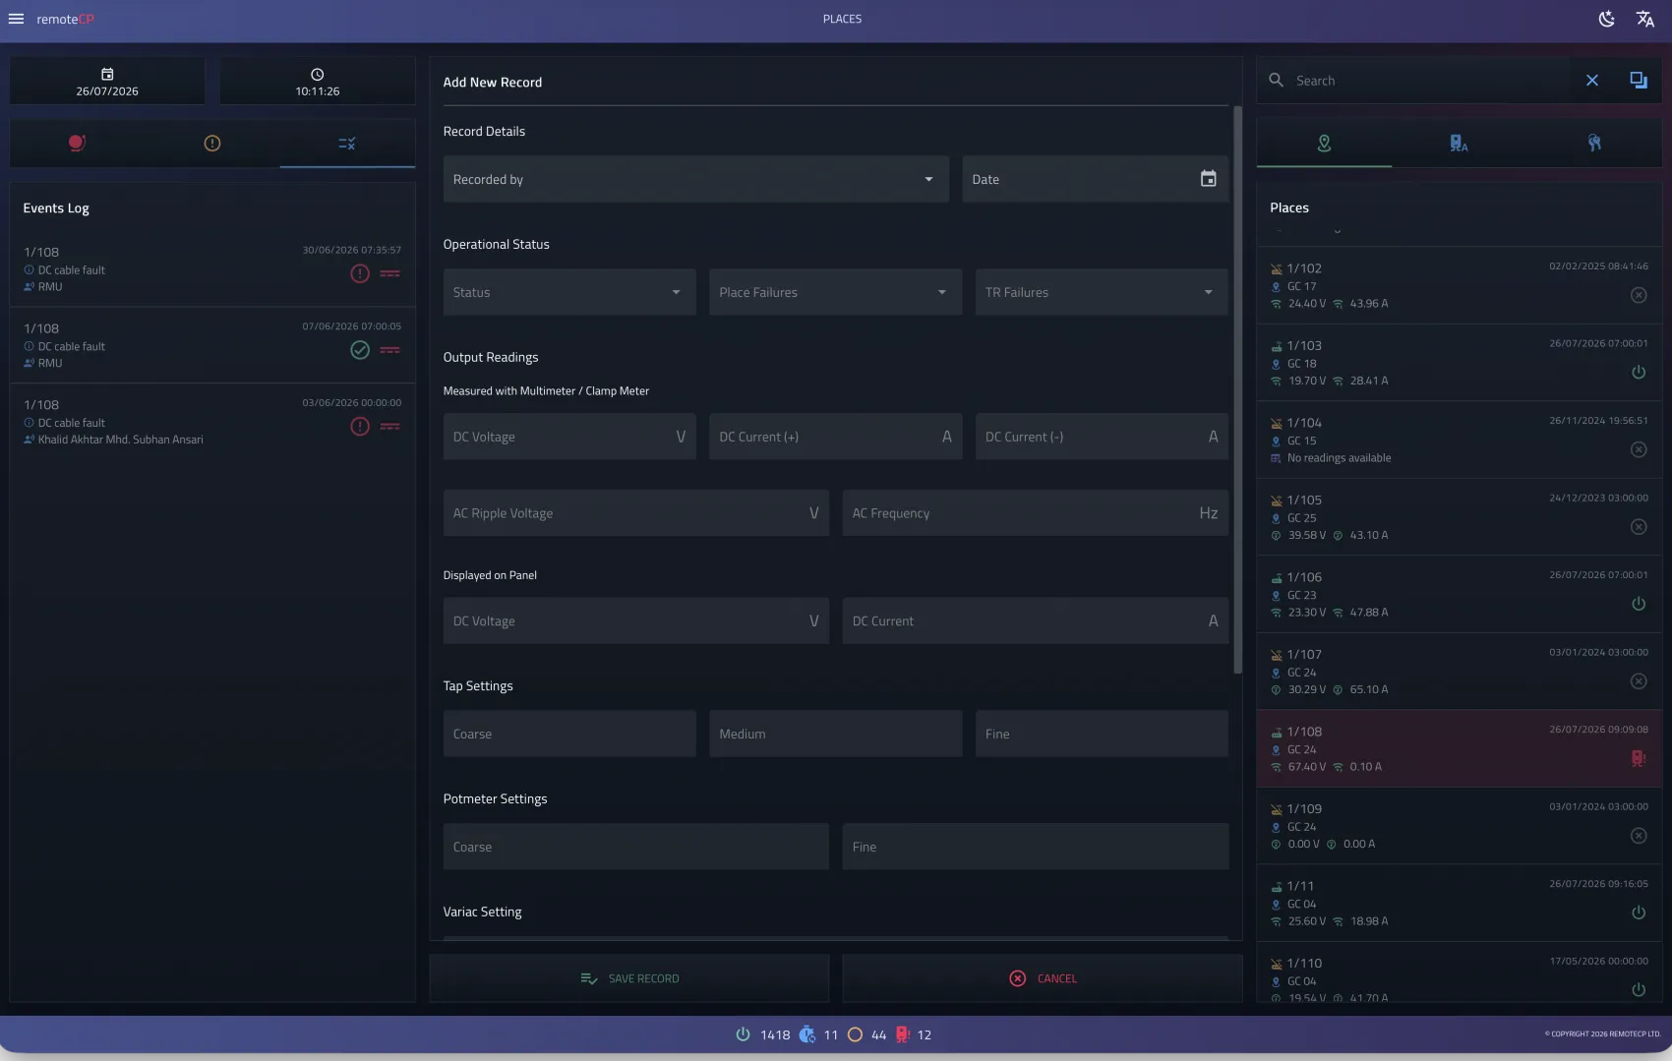Click the multimeter DC Voltage field

[569, 437]
